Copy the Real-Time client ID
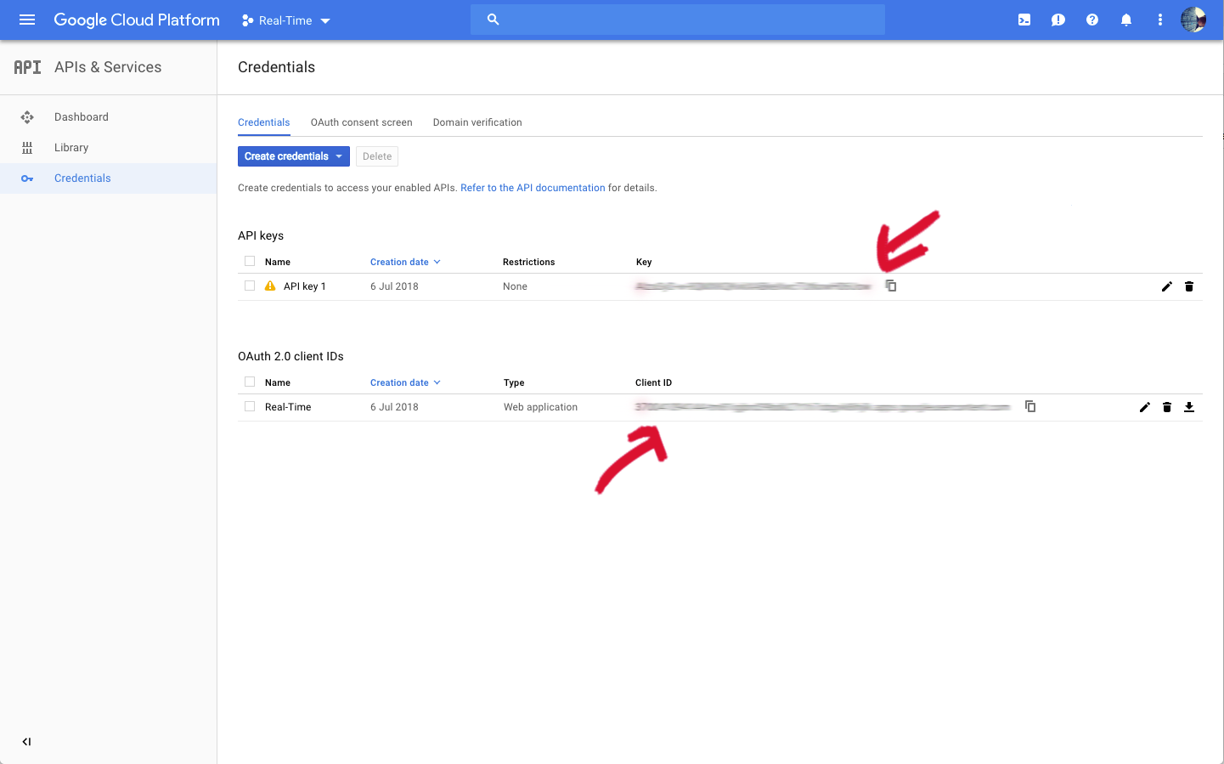 click(1030, 406)
